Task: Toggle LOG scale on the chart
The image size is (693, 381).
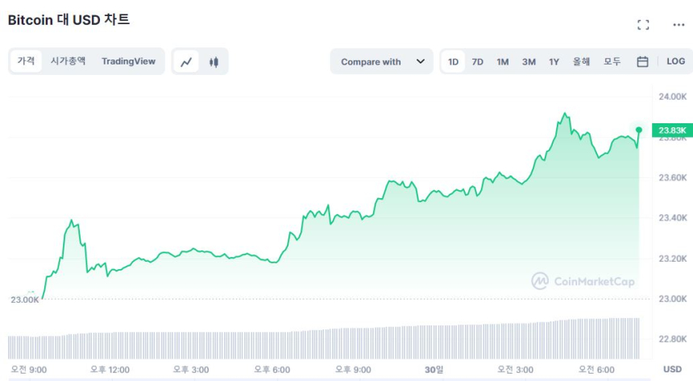Action: 674,61
